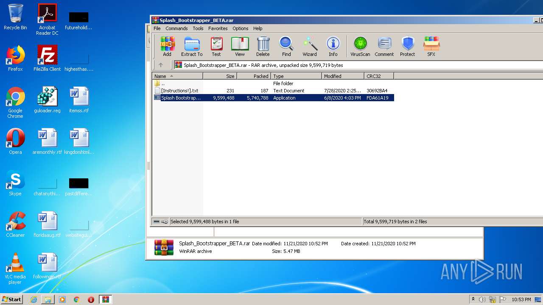
Task: Create SFX archive via SFX icon
Action: pos(431,47)
